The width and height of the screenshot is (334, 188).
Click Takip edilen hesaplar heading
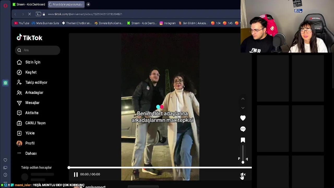click(x=36, y=168)
